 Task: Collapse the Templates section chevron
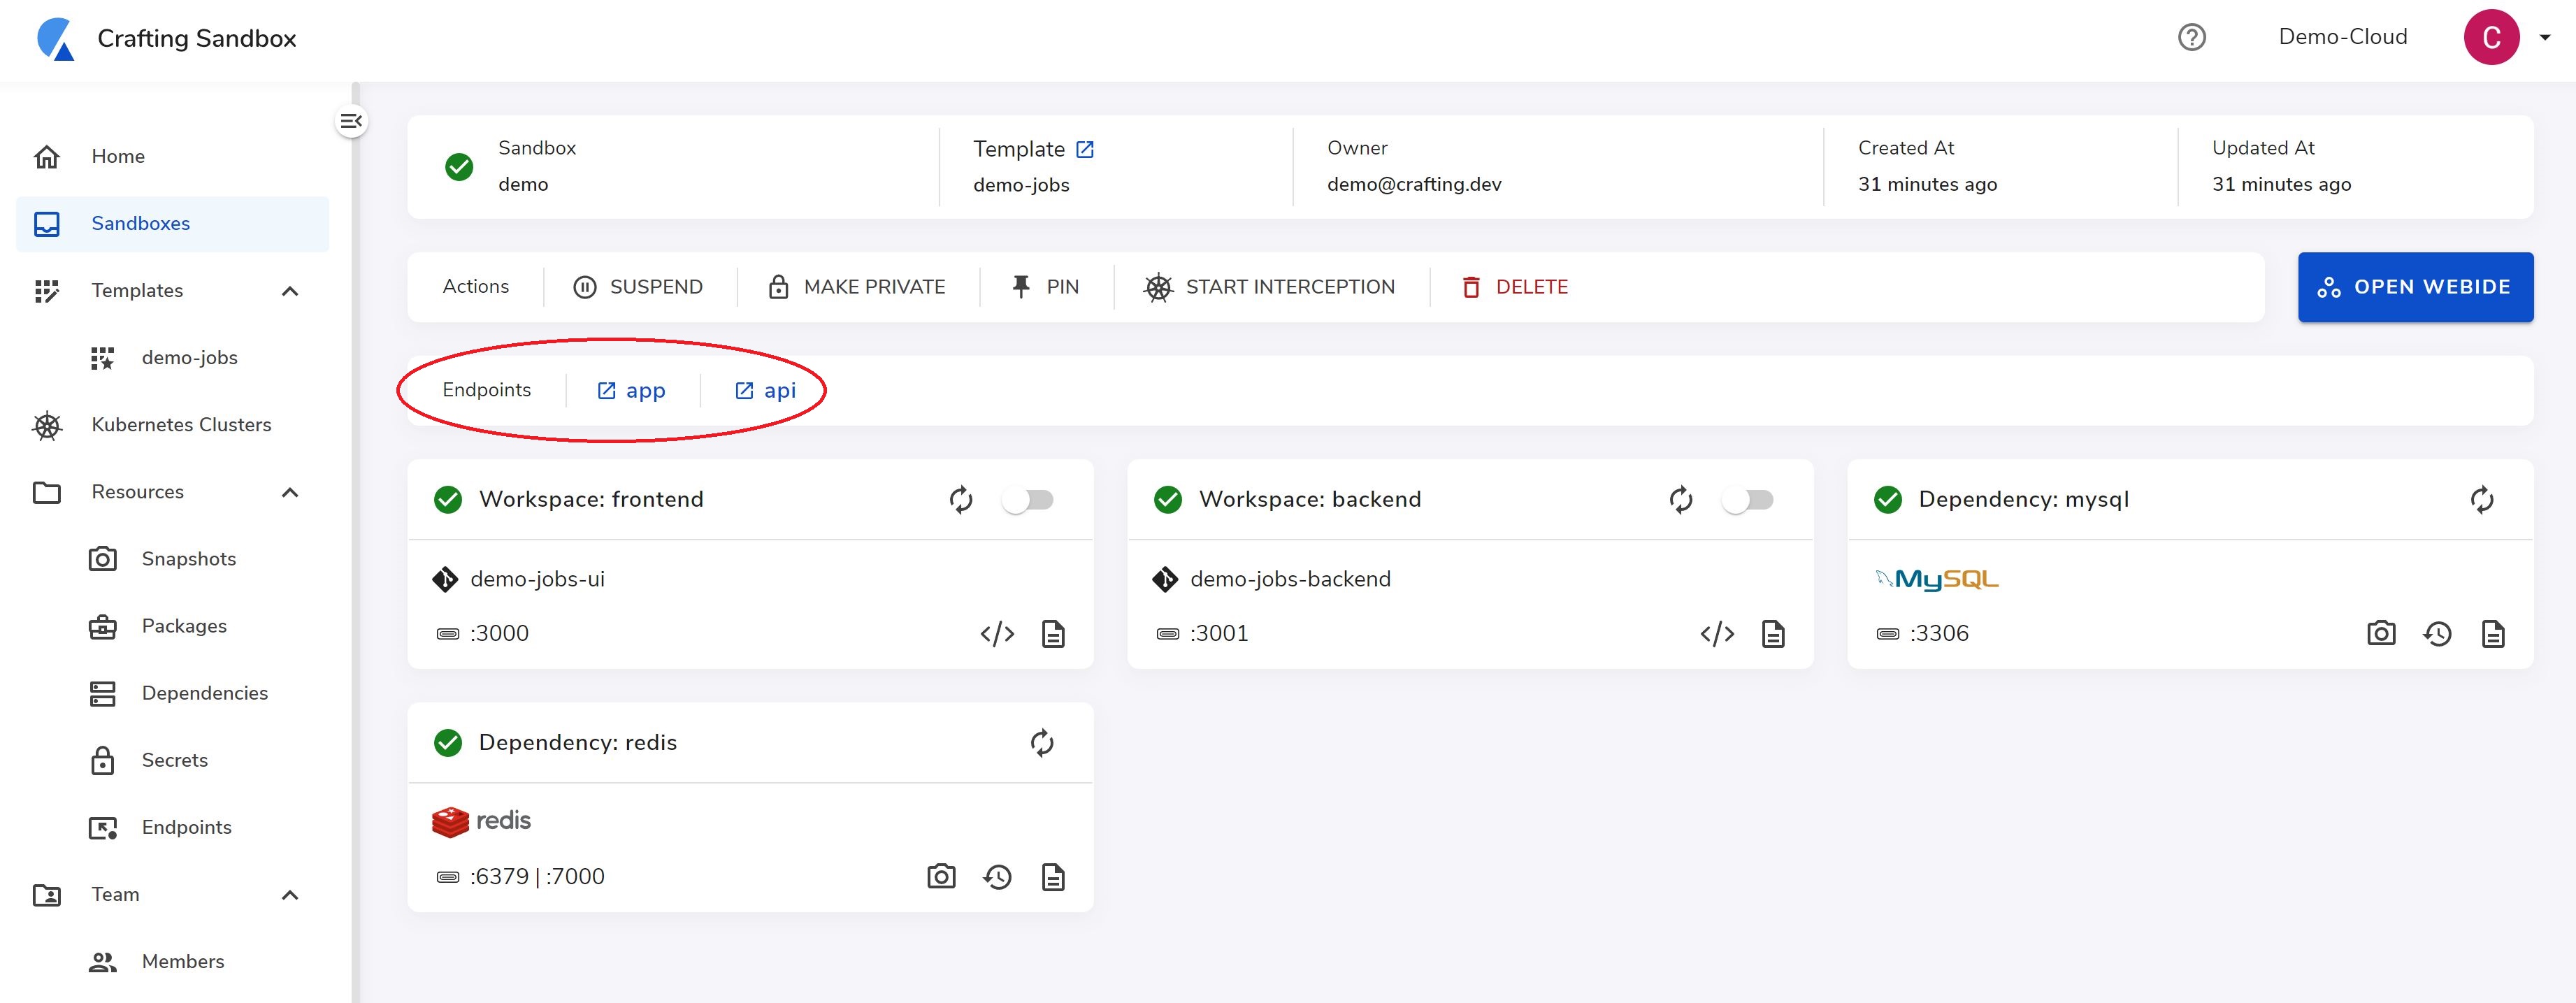(x=290, y=291)
